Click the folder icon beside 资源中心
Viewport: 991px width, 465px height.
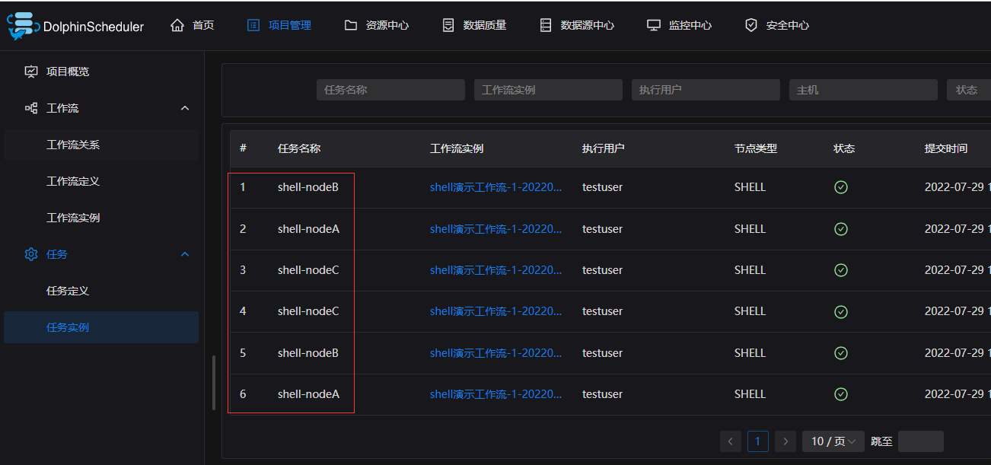(x=351, y=25)
